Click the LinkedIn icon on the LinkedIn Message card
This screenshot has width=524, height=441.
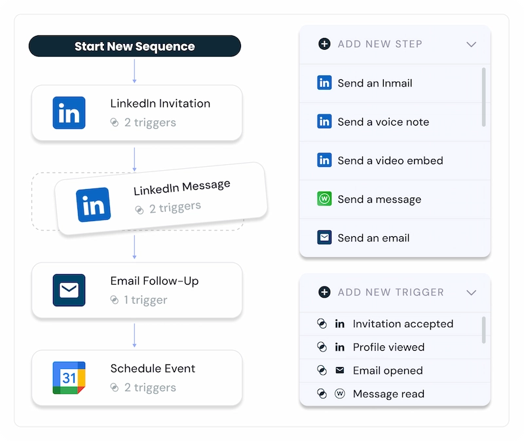click(x=93, y=205)
